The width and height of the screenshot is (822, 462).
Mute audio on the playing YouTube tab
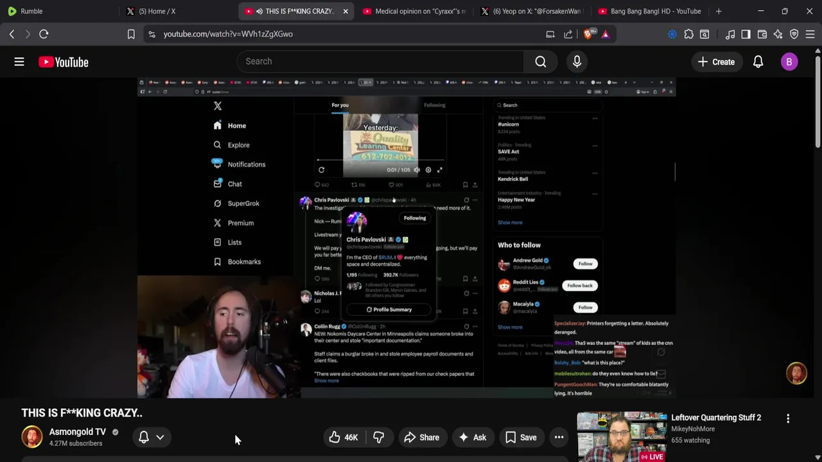pyautogui.click(x=259, y=11)
